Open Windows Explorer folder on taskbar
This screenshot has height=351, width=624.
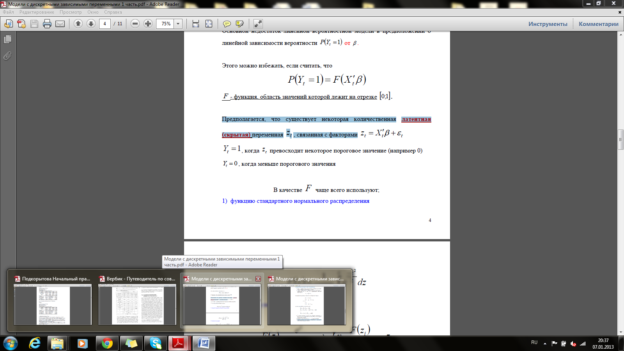tap(57, 344)
